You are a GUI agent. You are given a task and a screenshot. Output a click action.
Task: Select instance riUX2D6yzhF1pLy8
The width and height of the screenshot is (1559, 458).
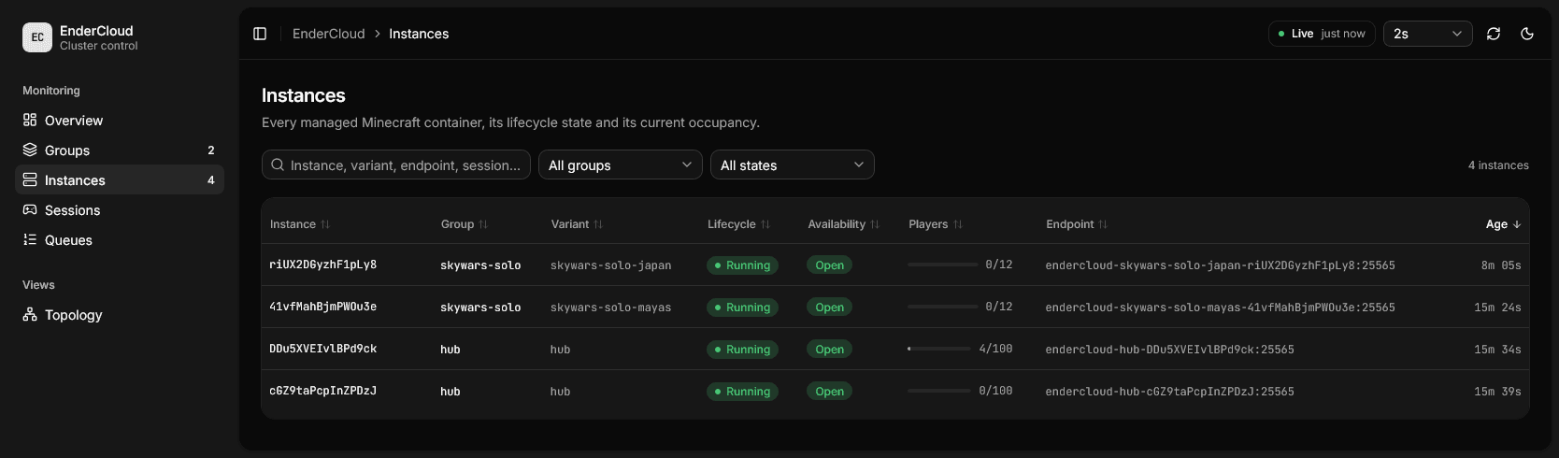tap(323, 265)
